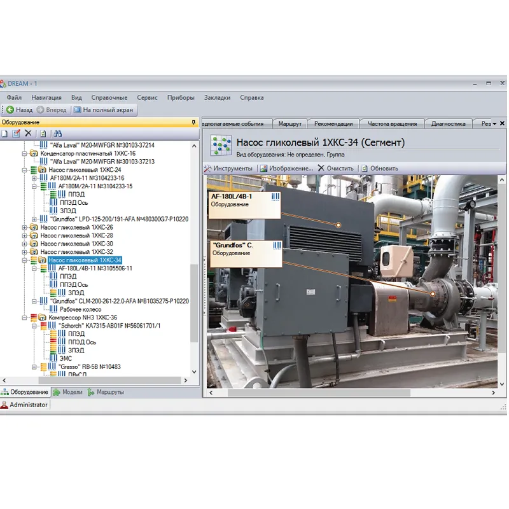This screenshot has width=509, height=509.
Task: Click the green status icon of Насос гликолевый 1ХКС-24
Action: click(x=34, y=170)
